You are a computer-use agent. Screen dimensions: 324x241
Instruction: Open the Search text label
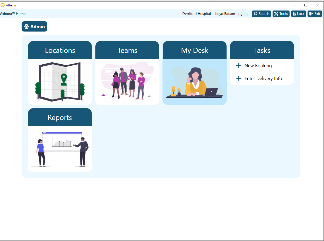pyautogui.click(x=264, y=14)
